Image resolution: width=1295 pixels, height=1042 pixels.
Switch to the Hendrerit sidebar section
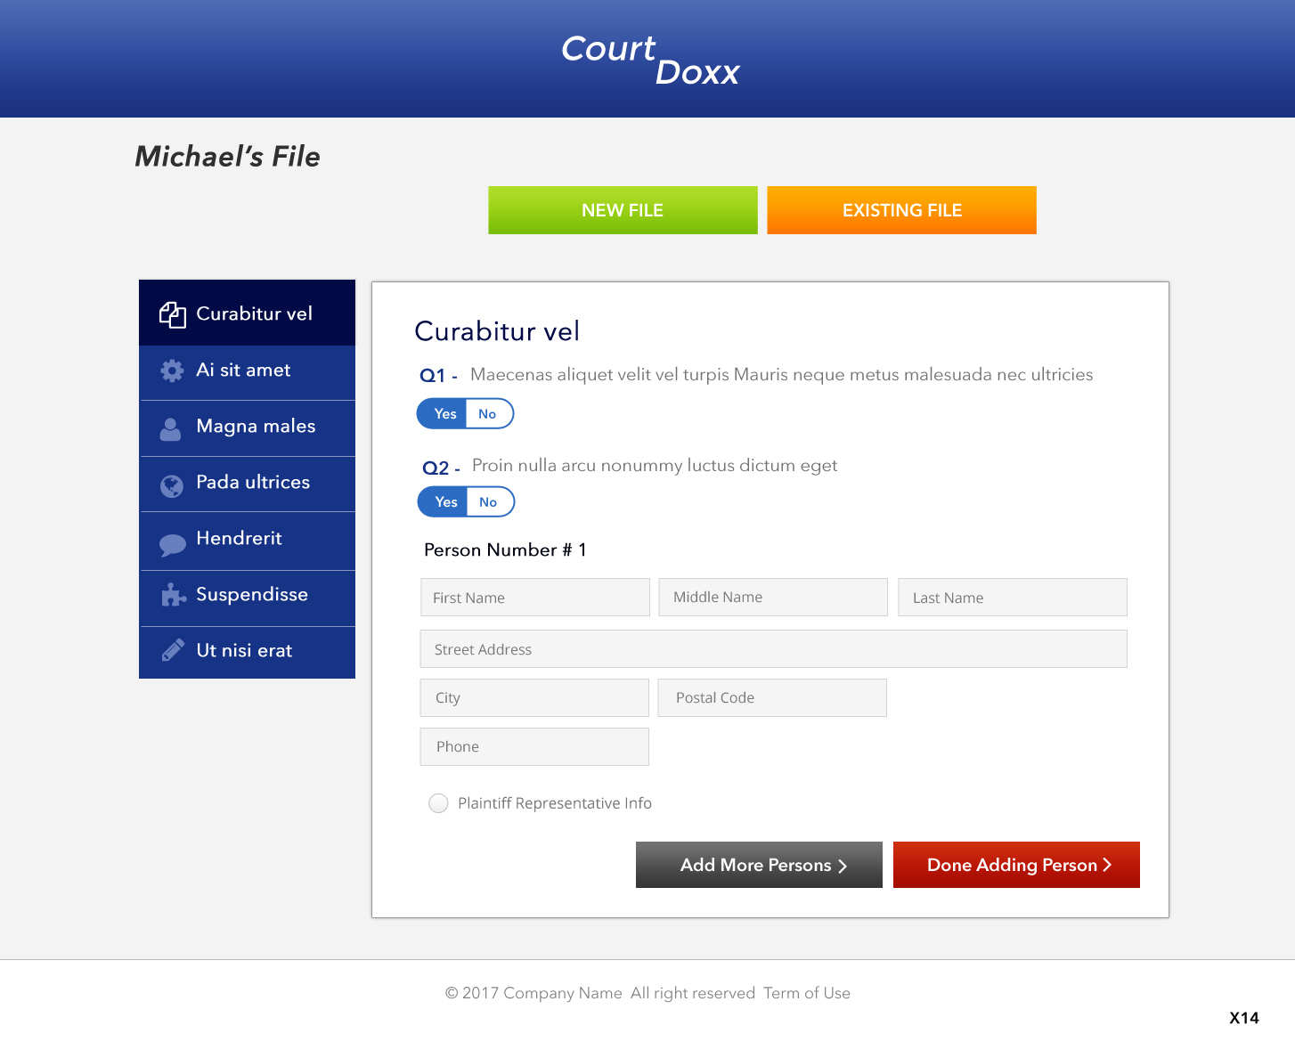point(248,541)
